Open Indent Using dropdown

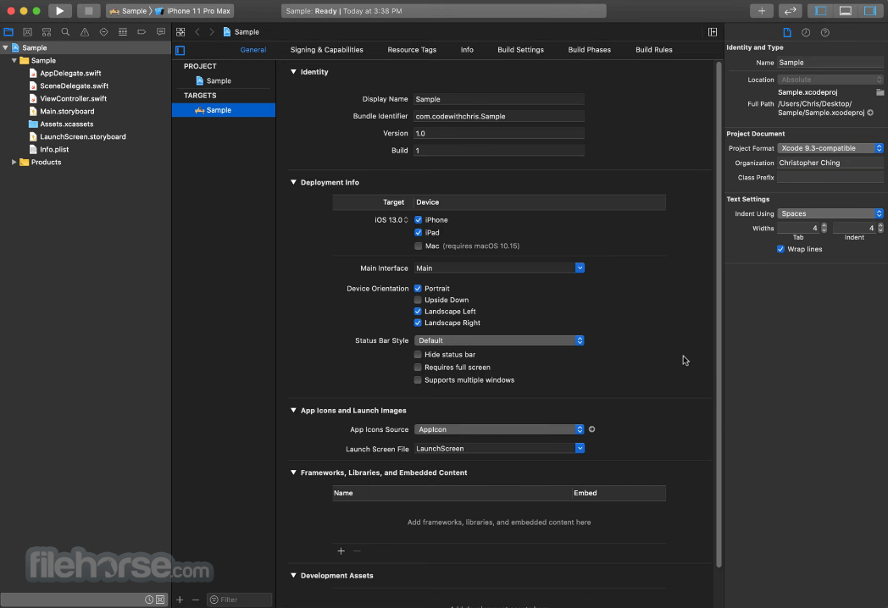pos(830,213)
